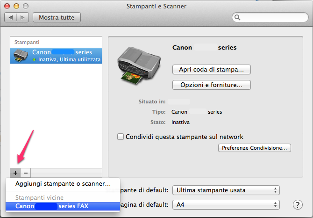The image size is (313, 218).
Task: Open Opzioni e forniture
Action: pyautogui.click(x=212, y=85)
